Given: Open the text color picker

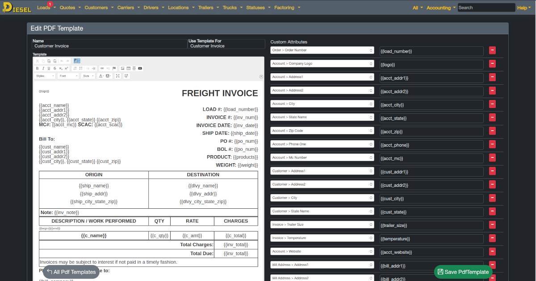Looking at the screenshot, I should click(x=101, y=76).
